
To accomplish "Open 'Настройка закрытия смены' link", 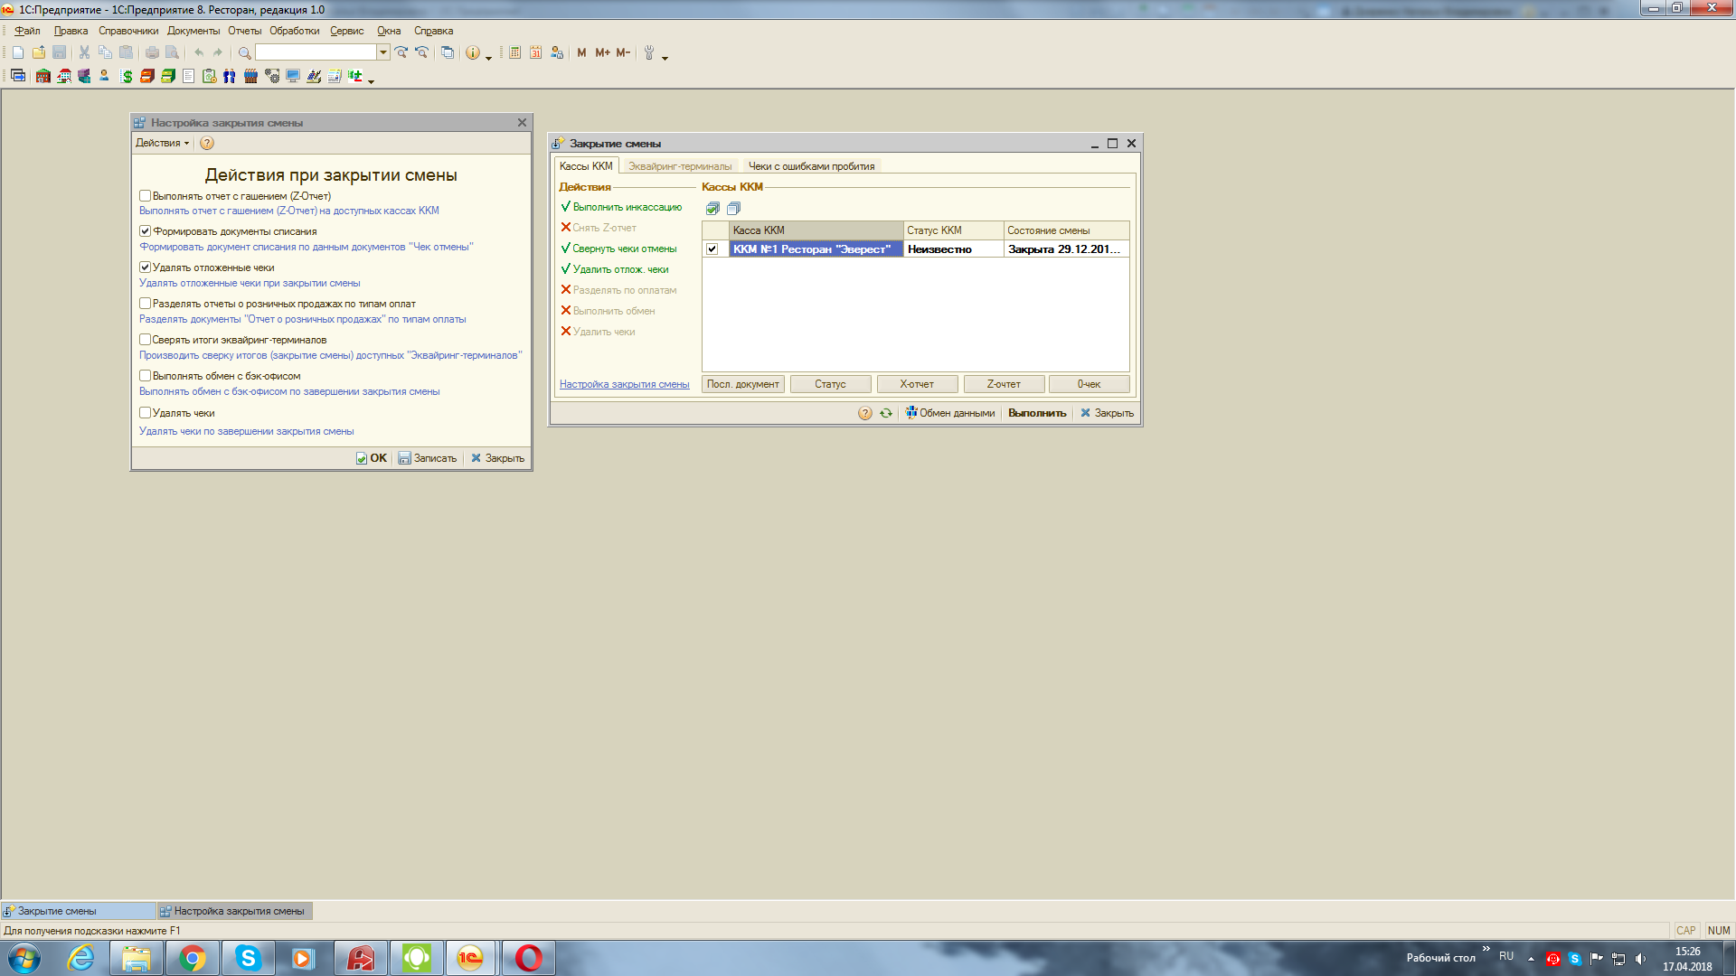I will coord(624,384).
